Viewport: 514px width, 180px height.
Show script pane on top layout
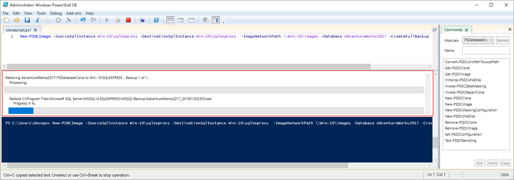click(x=170, y=20)
